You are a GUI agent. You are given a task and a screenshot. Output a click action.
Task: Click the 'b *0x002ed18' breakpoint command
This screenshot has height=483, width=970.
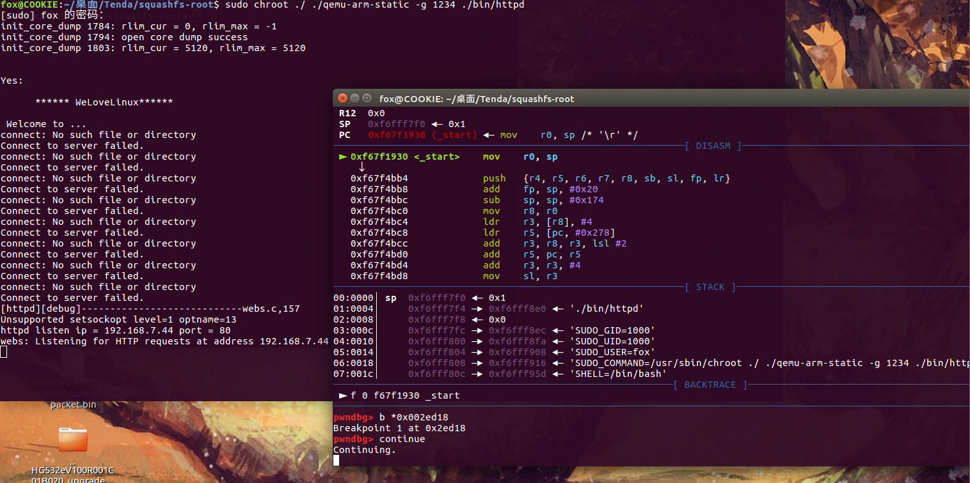[414, 417]
